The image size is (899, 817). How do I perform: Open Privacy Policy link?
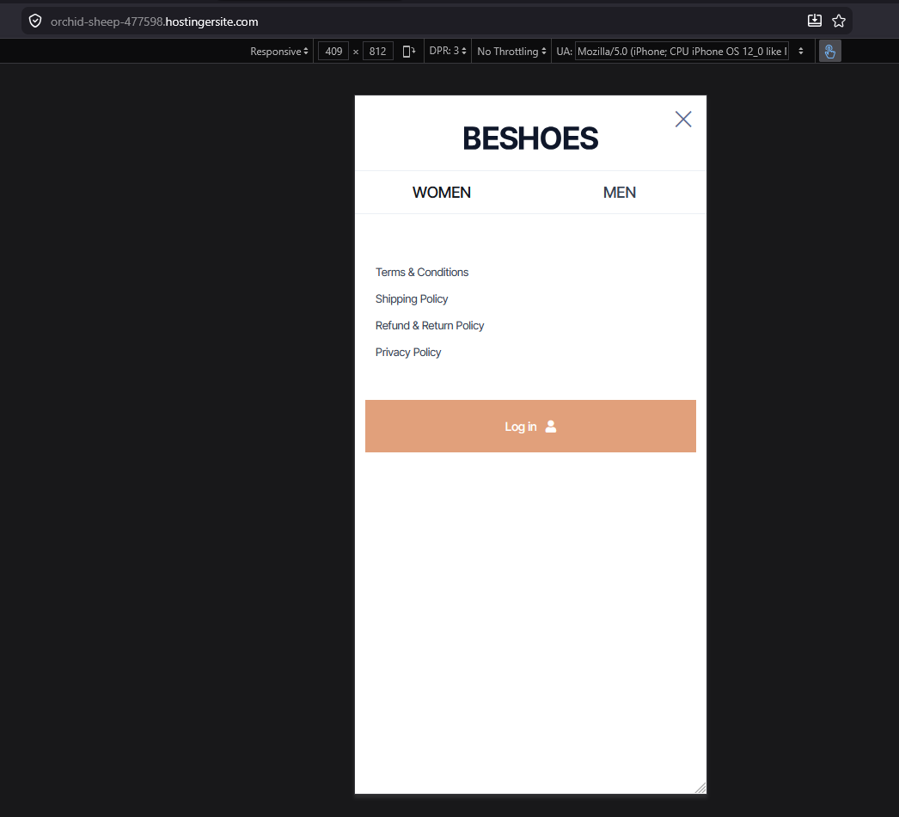tap(408, 353)
